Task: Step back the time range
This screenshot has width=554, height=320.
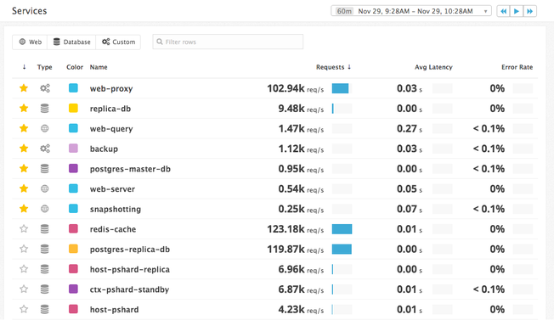Action: 504,11
